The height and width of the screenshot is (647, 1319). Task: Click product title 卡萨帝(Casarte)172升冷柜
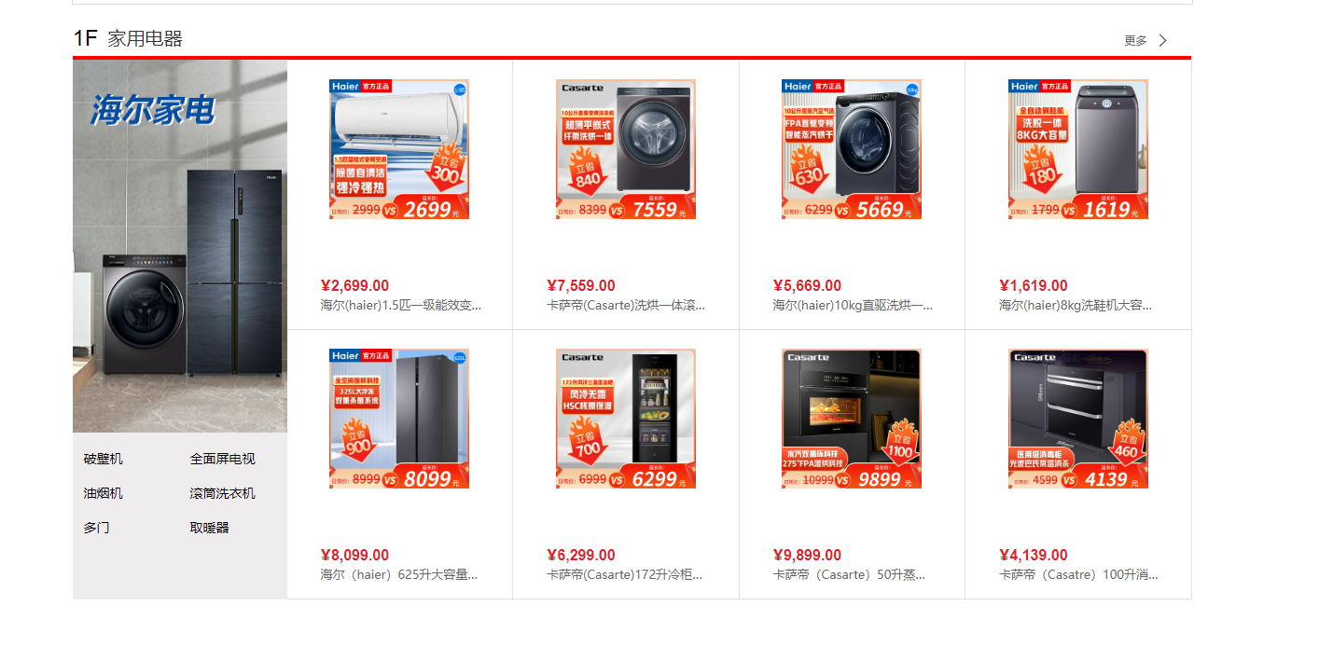click(625, 574)
